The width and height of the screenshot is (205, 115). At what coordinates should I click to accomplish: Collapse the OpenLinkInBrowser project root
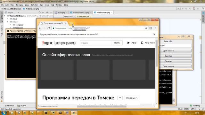[4, 16]
